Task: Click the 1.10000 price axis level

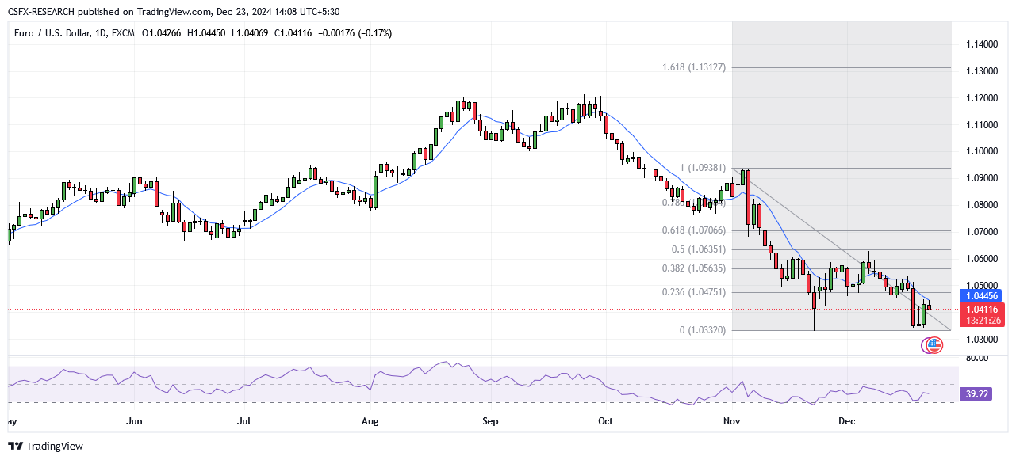Action: 981,151
